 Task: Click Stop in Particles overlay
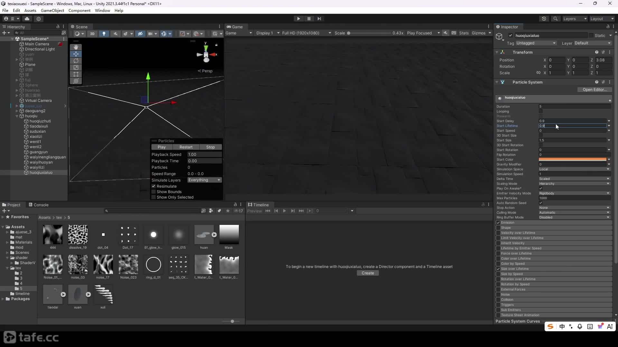(x=211, y=147)
